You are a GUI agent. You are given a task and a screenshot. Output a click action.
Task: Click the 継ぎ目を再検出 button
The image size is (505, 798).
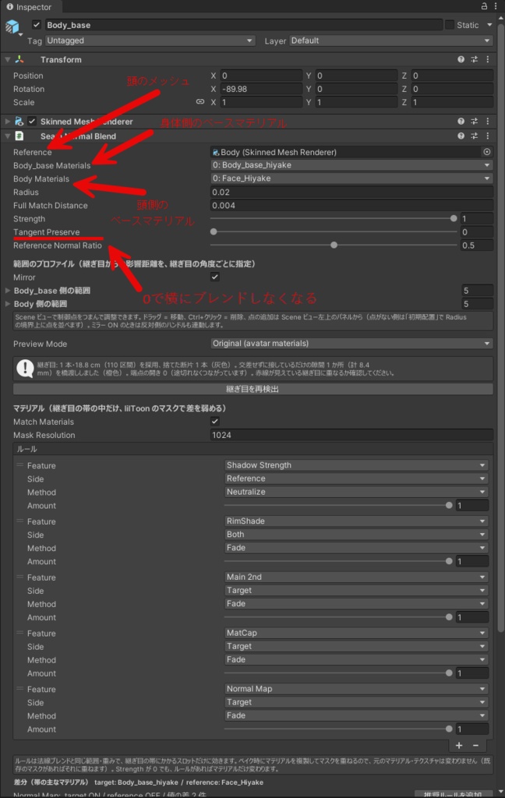pyautogui.click(x=253, y=389)
